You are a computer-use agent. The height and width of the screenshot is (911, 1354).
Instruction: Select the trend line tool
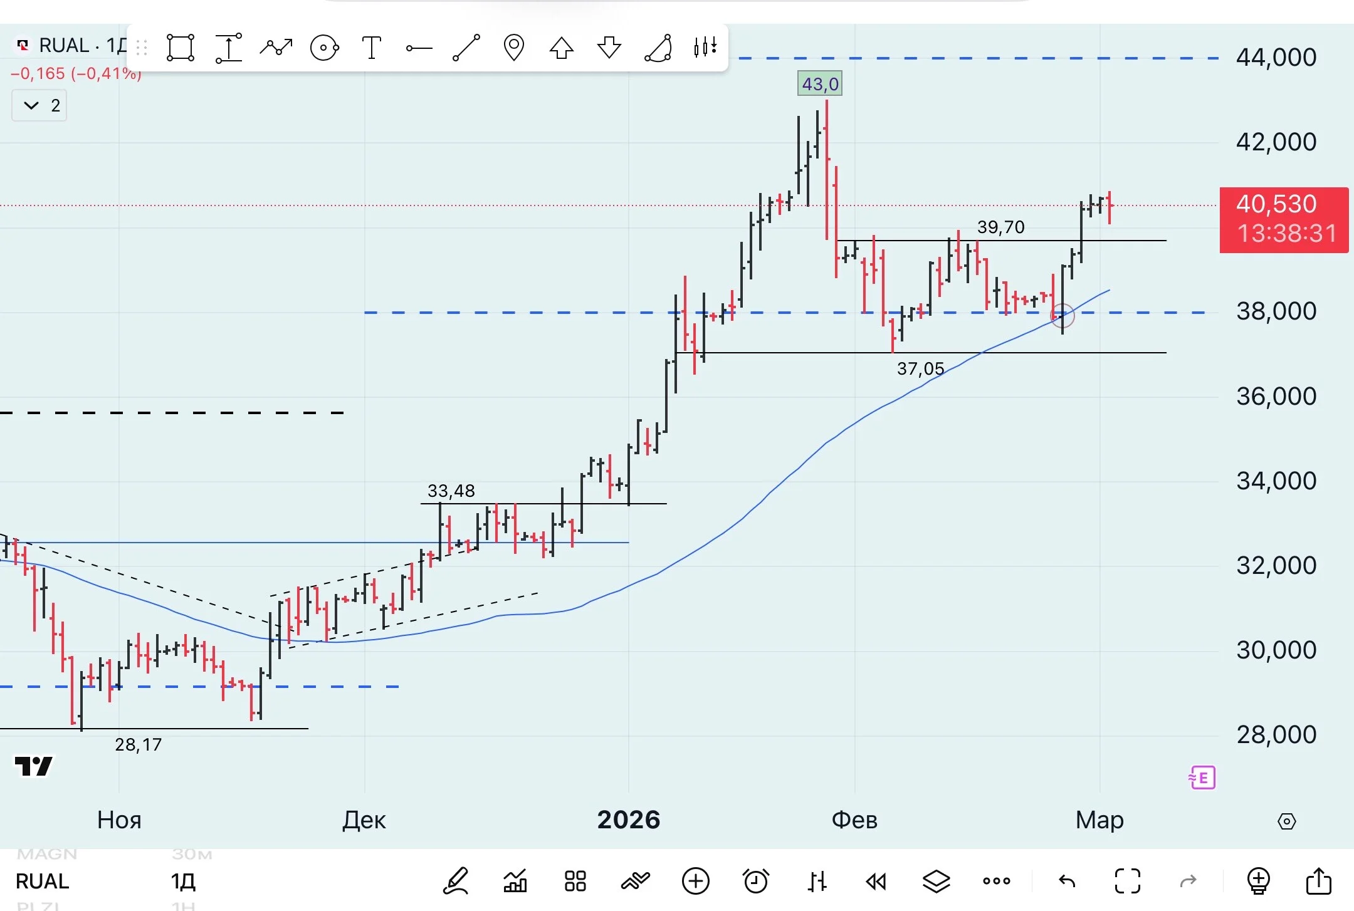(466, 48)
